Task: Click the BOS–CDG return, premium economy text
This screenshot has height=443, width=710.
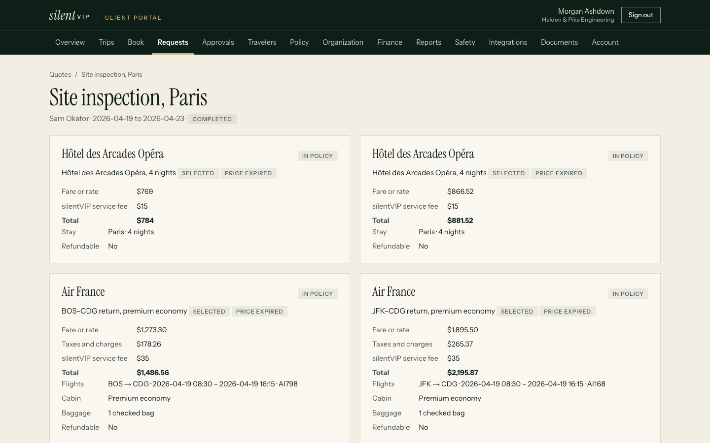Action: pyautogui.click(x=124, y=311)
